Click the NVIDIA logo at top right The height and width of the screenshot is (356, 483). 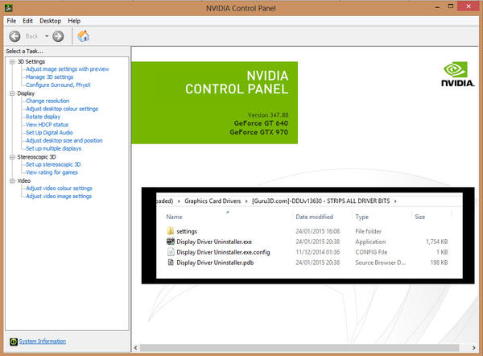[x=457, y=74]
